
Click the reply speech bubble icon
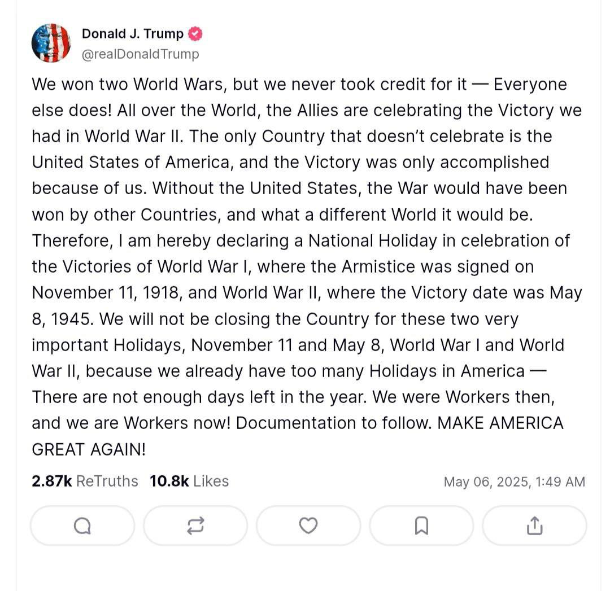(82, 526)
